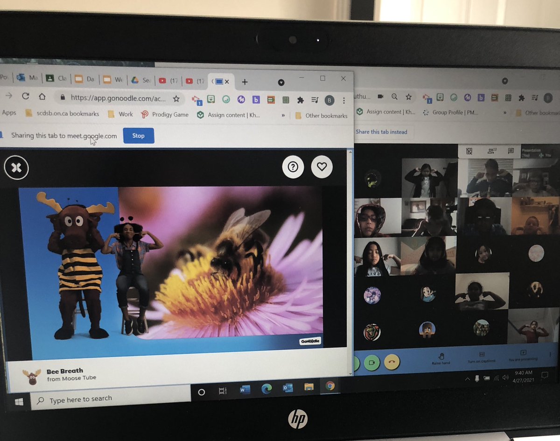
Task: Open Microsoft Edge from the taskbar
Action: point(266,388)
